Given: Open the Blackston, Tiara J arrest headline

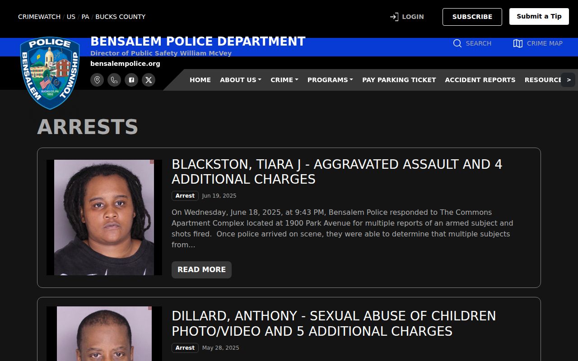Looking at the screenshot, I should point(337,171).
